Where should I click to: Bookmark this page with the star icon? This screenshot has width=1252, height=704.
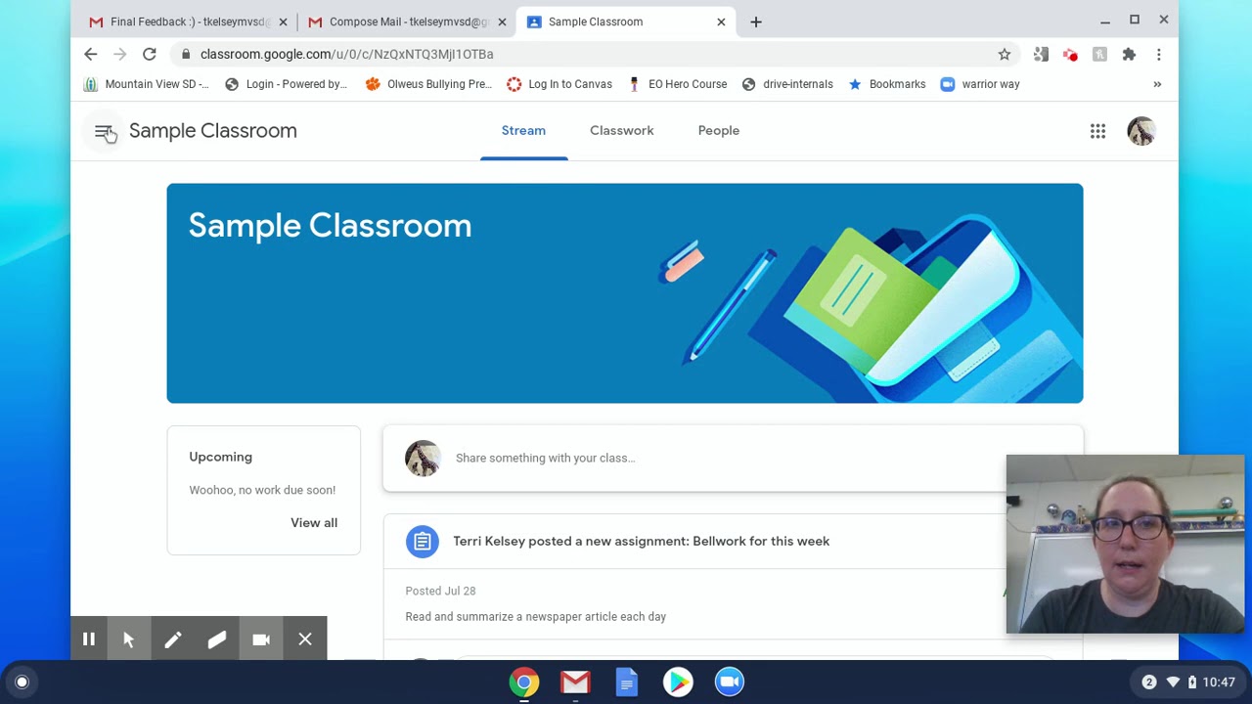[1005, 54]
